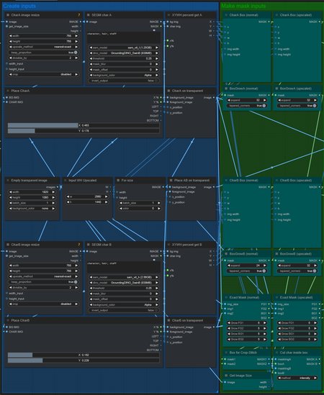Collapse the XYWH percent get B node icon
Viewport: 324px width, 395px height.
[168, 245]
